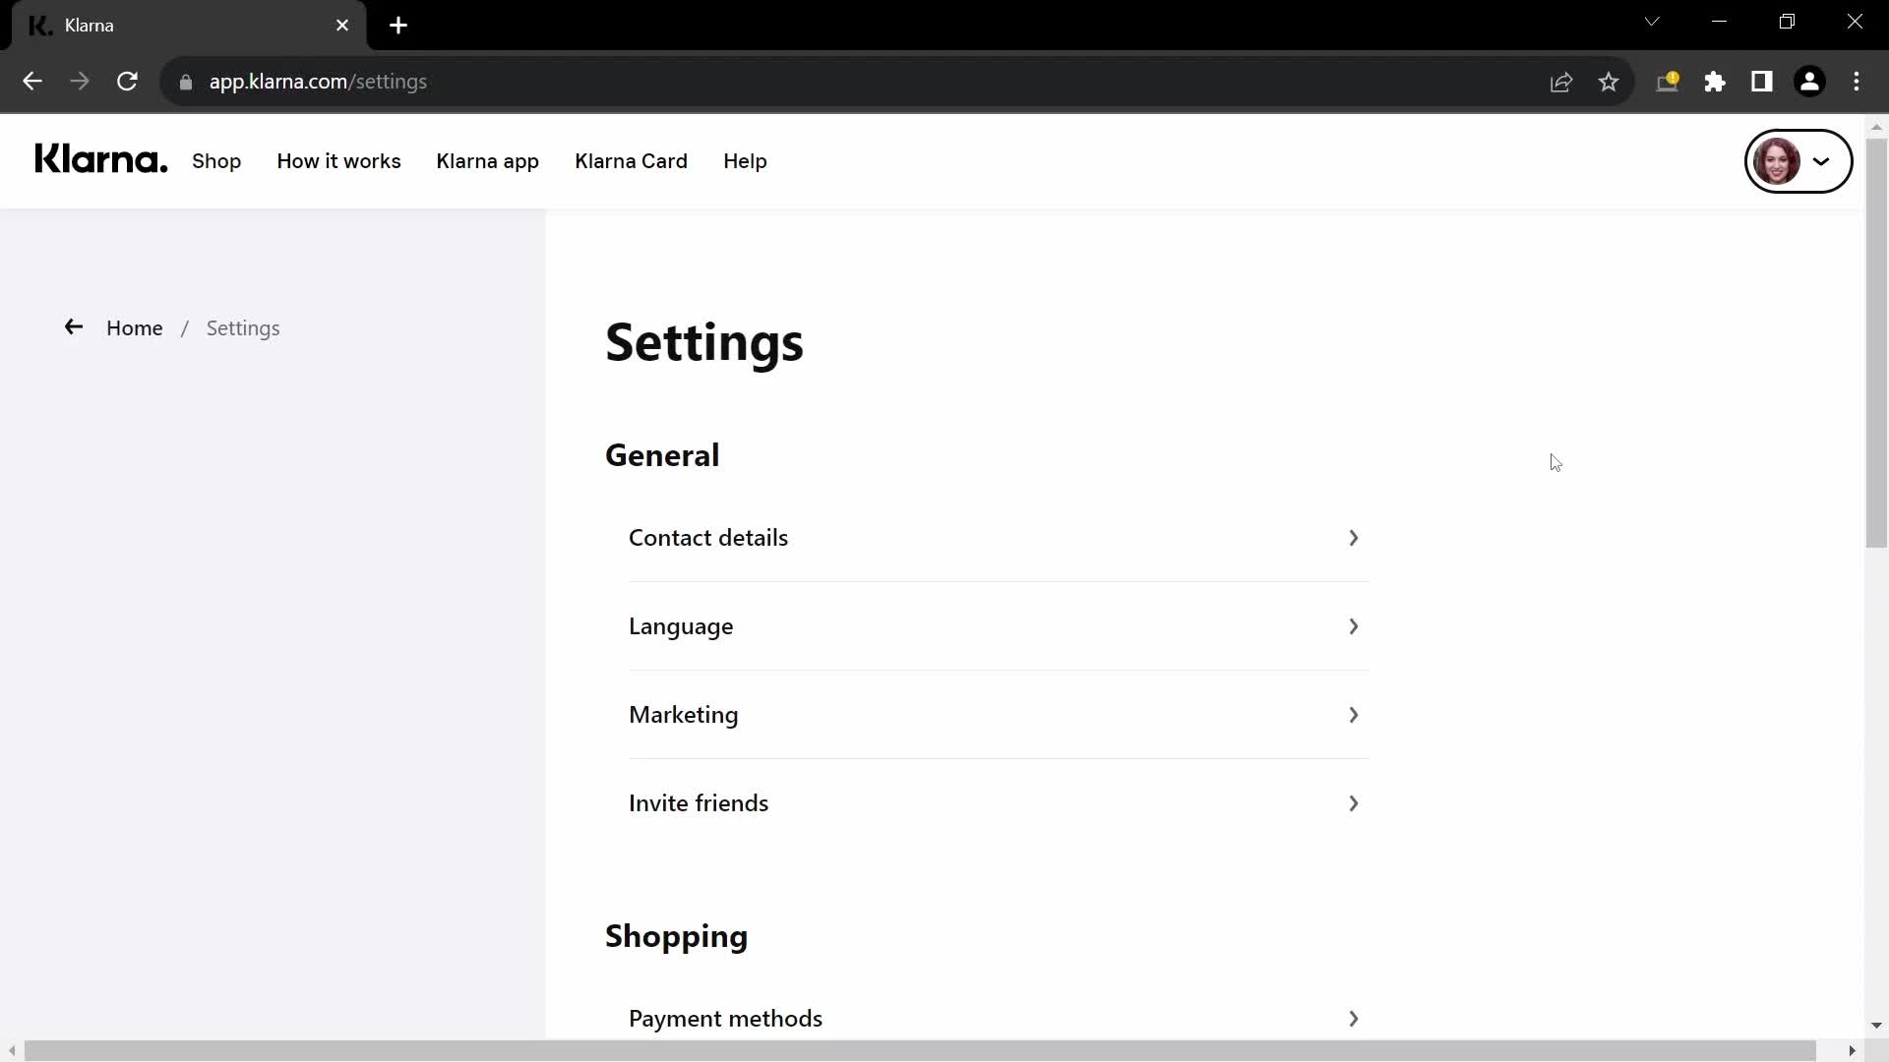Click the Settings breadcrumb text
The height and width of the screenshot is (1062, 1889).
(x=243, y=328)
